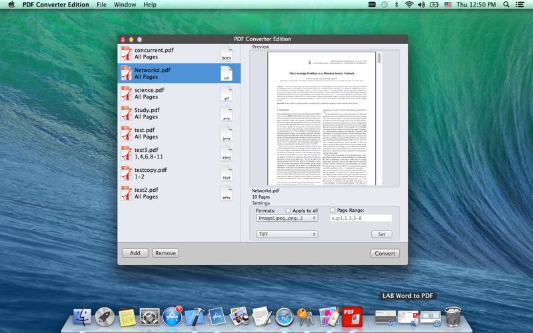This screenshot has width=533, height=333.
Task: Open the Window menu
Action: (125, 5)
